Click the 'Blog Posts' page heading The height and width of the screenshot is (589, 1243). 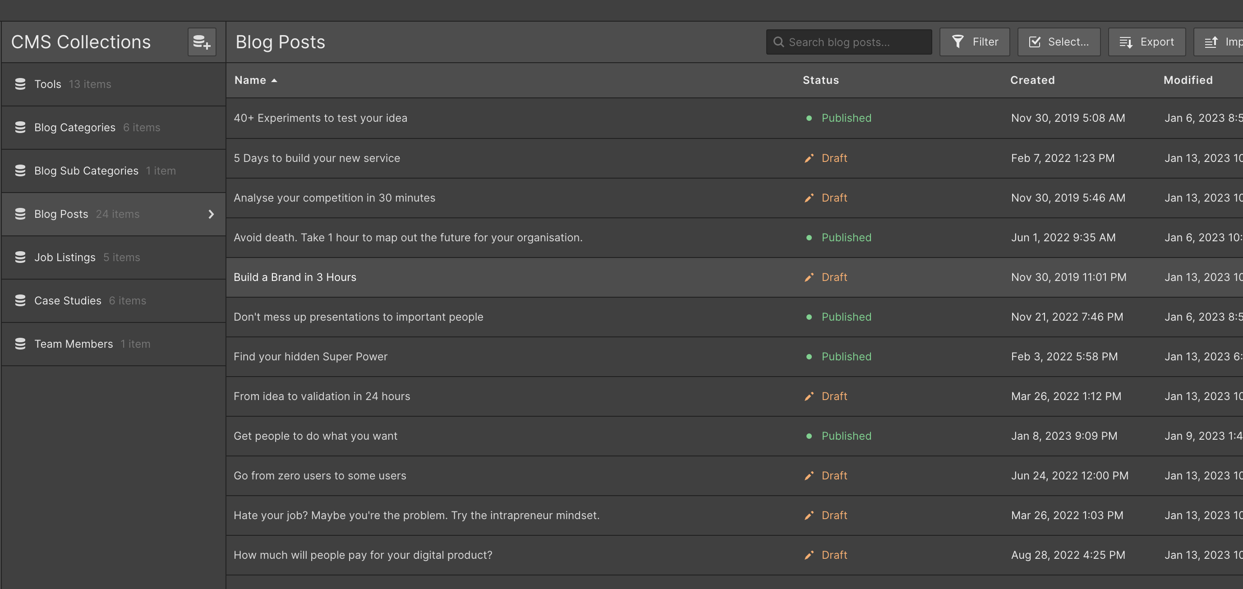(x=281, y=42)
